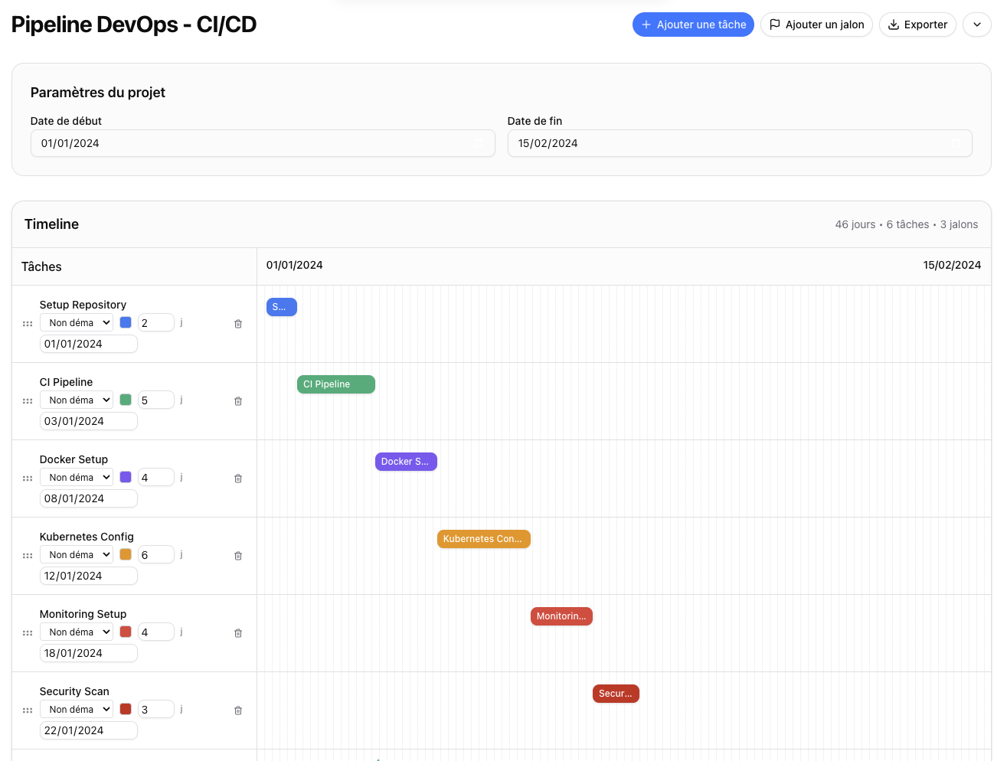This screenshot has width=1007, height=761.
Task: Change CI Pipeline status via its dropdown
Action: pos(76,399)
